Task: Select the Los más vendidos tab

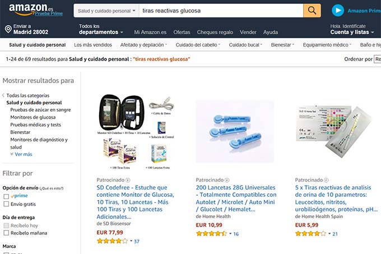Action: click(92, 45)
